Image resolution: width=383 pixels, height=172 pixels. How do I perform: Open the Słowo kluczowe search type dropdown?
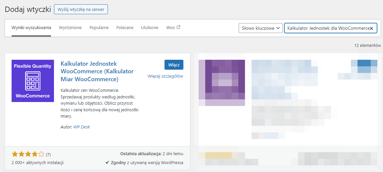pos(261,28)
